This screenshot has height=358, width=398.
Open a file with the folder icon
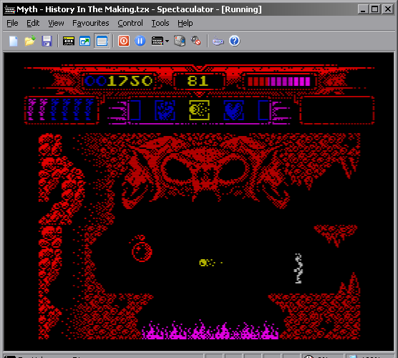(x=30, y=41)
